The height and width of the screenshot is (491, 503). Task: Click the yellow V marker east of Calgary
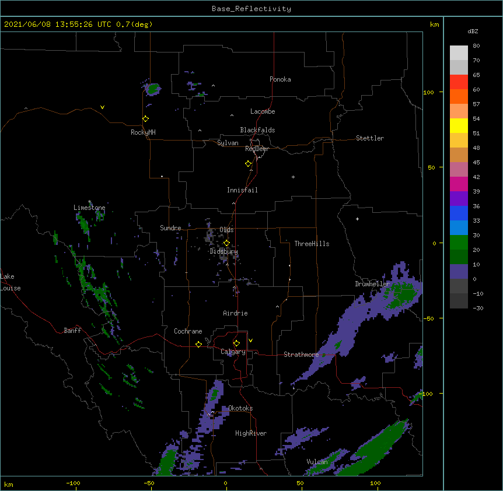[x=250, y=341]
